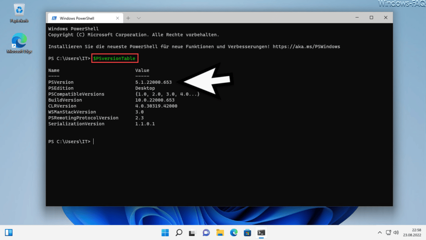Viewport: 426px width, 240px height.
Task: Click the https://aka.ms/PSWindows URL text
Action: tap(306, 47)
